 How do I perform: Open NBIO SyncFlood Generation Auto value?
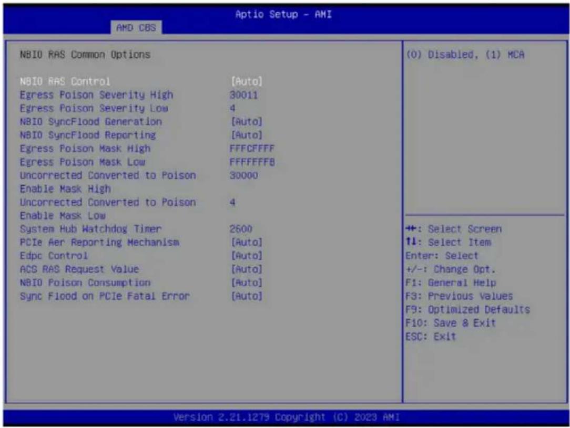pyautogui.click(x=247, y=122)
